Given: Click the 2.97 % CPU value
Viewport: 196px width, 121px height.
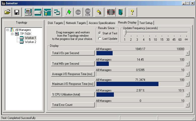Looking at the screenshot, I should (140, 90).
